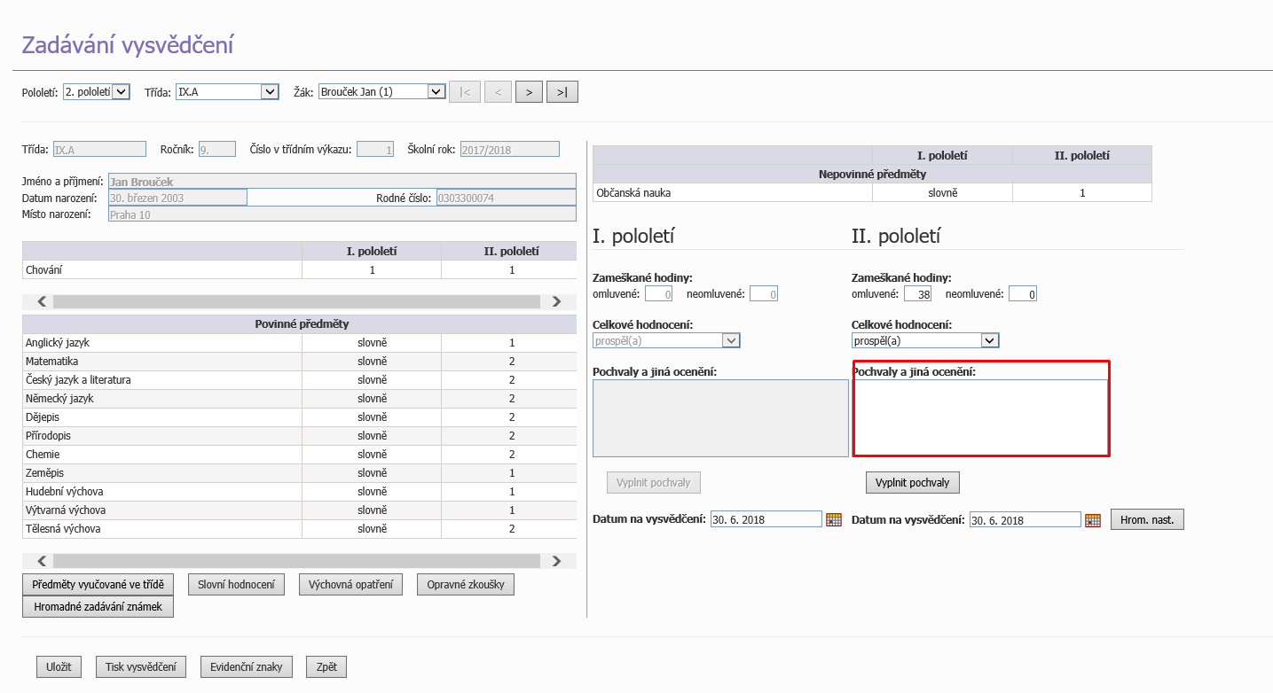1273x693 pixels.
Task: Click II. pololetí Pochvaly a jiná ocenění textarea
Action: (x=980, y=417)
